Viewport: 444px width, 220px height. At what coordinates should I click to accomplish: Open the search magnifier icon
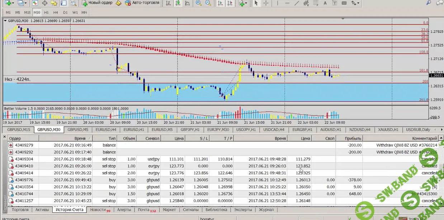[x=429, y=3]
